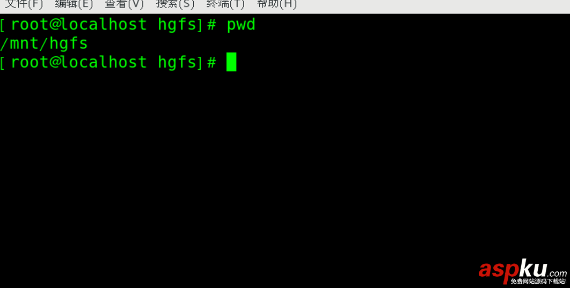Viewport: 570px width, 288px height.
Task: Click the white ku logo letters
Action: (532, 268)
